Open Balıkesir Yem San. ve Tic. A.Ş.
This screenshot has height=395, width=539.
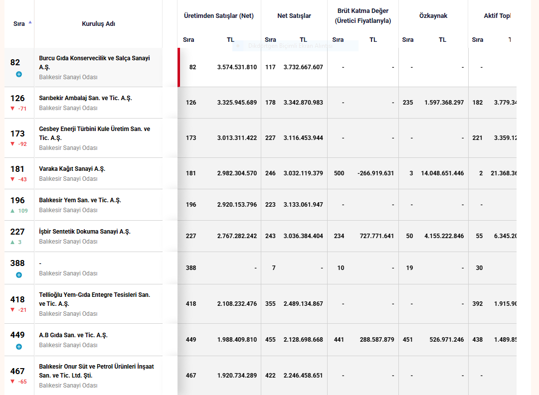tap(80, 200)
